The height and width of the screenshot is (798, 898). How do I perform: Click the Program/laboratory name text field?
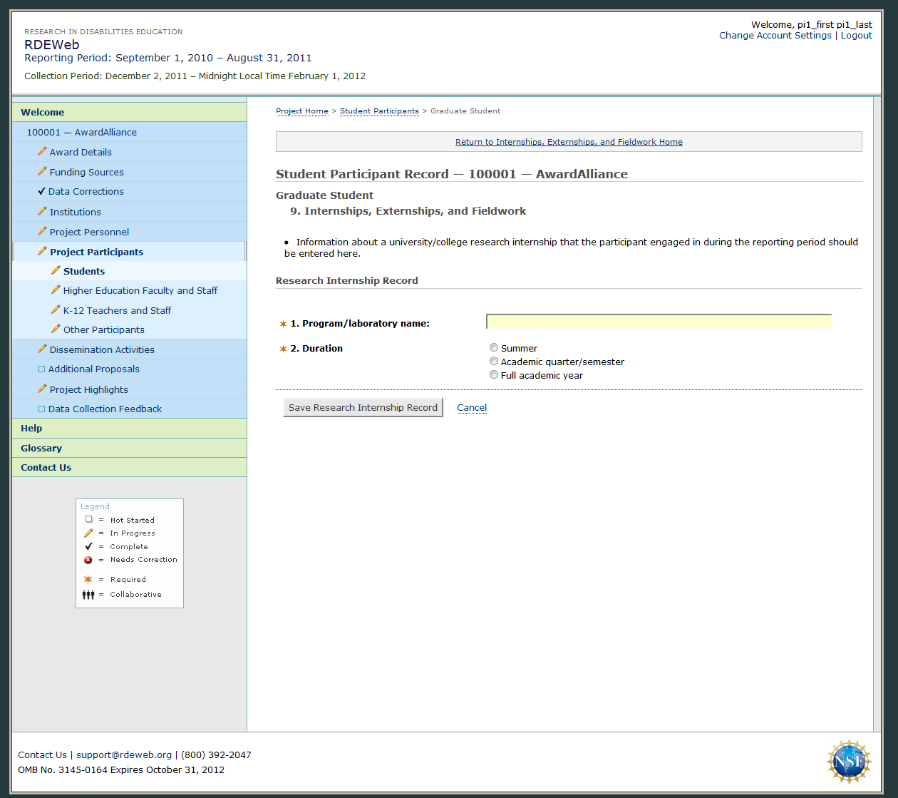pyautogui.click(x=659, y=322)
